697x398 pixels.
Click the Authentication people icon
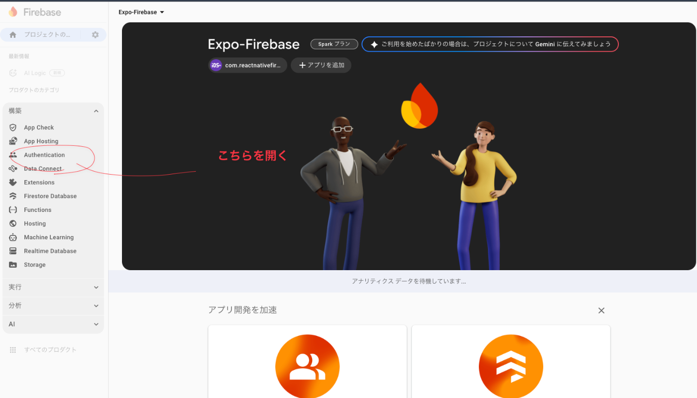click(13, 155)
